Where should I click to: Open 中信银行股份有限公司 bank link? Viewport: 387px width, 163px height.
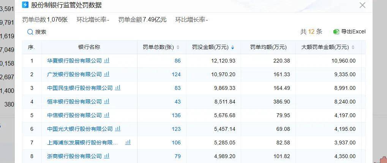point(74,115)
